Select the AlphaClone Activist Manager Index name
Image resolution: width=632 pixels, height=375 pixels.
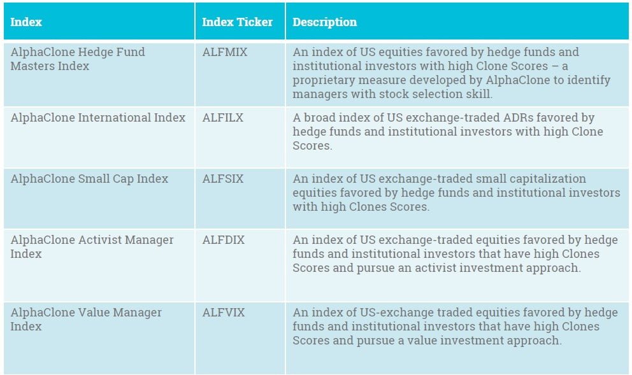pos(92,246)
